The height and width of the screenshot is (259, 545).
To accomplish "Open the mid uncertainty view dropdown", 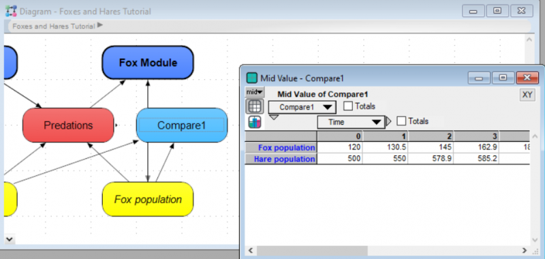I will 255,92.
